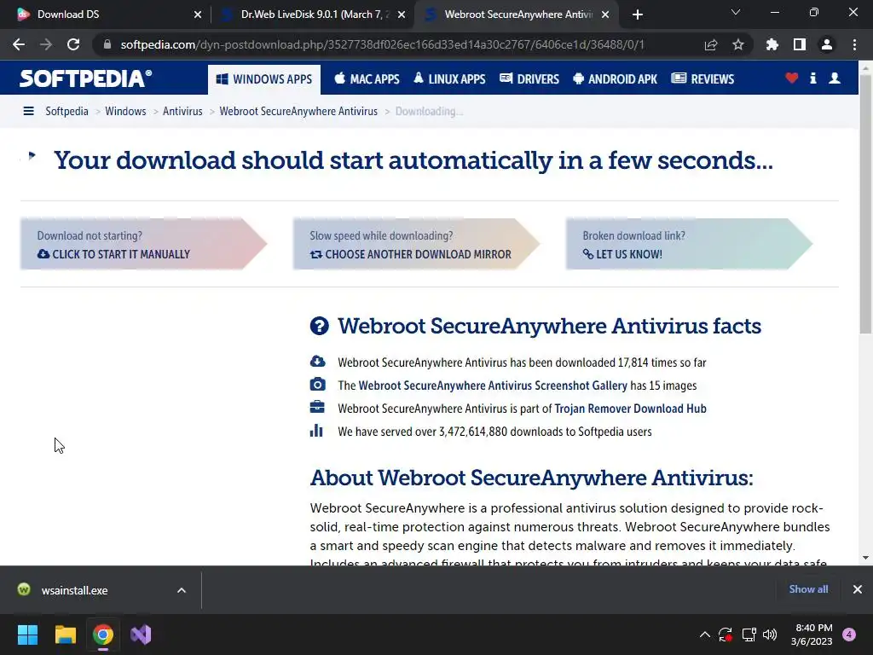
Task: Close the Download DS tab
Action: [x=198, y=14]
